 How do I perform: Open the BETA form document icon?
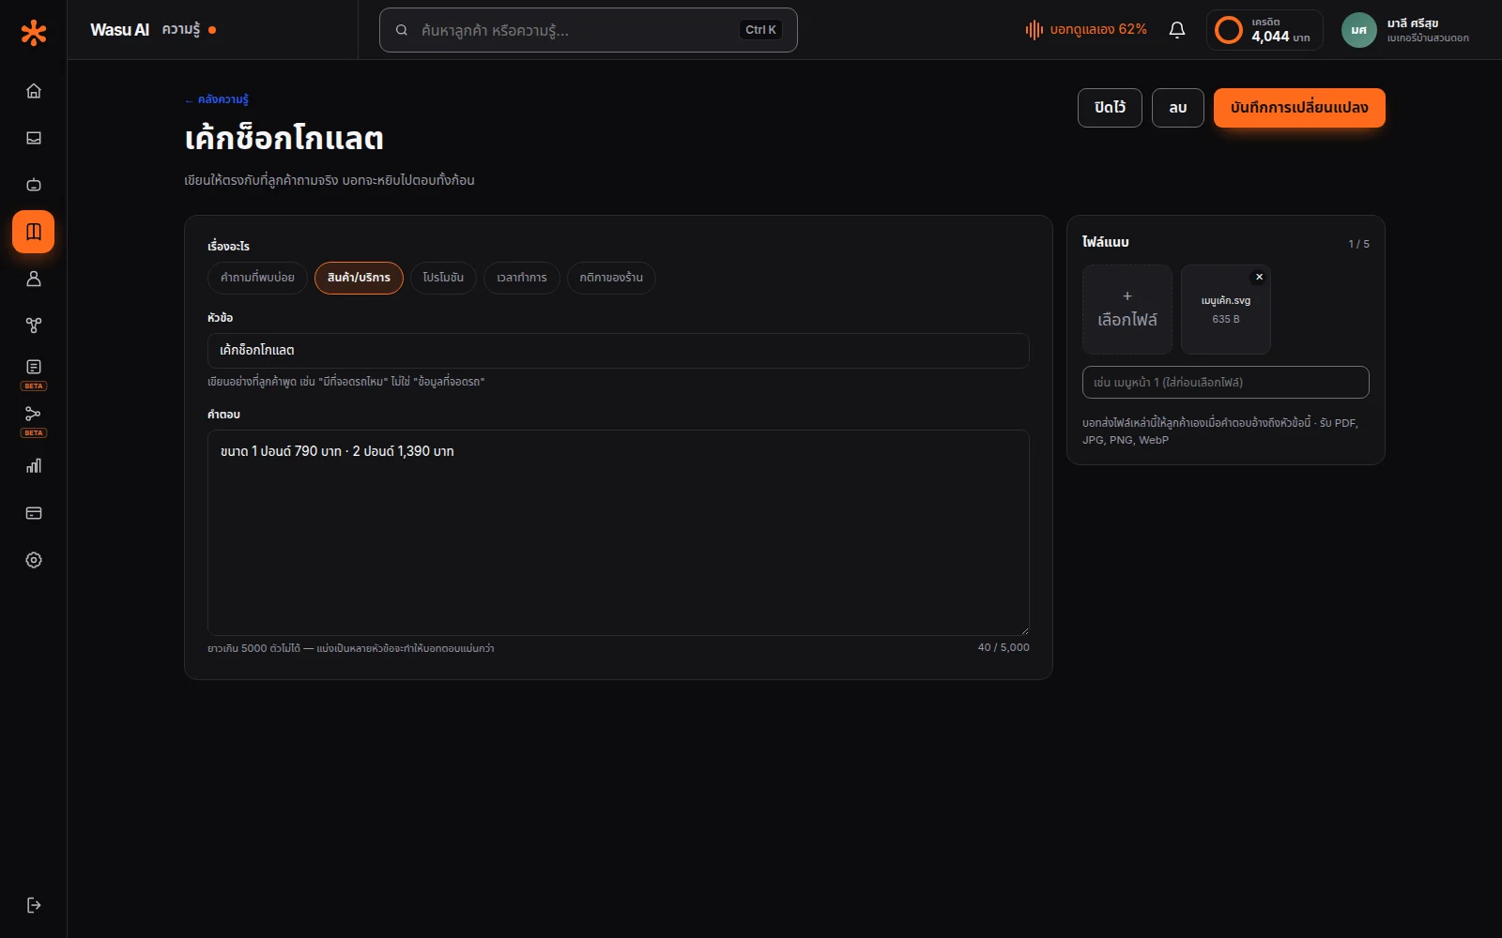tap(34, 372)
